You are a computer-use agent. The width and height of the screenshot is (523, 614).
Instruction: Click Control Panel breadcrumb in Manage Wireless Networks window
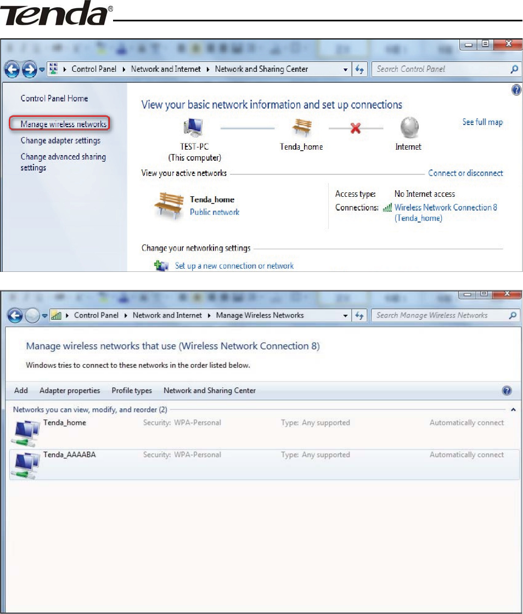pos(96,315)
